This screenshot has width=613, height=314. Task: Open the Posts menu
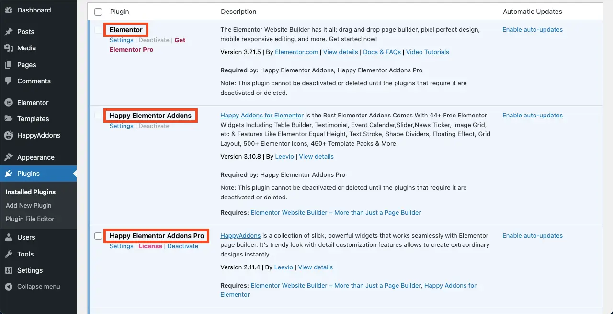click(x=38, y=32)
